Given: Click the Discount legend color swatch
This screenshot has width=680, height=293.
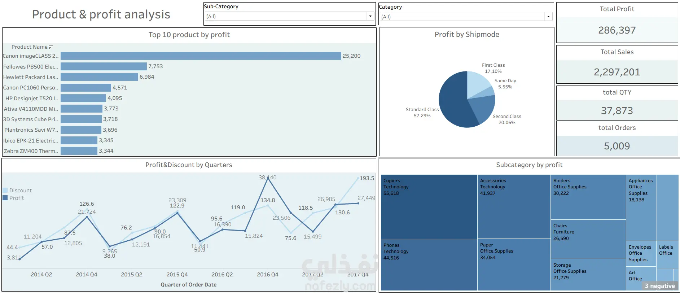Looking at the screenshot, I should (5, 190).
